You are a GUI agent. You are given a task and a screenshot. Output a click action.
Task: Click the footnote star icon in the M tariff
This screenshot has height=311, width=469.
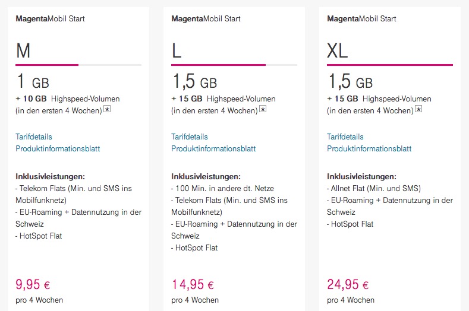pos(107,109)
